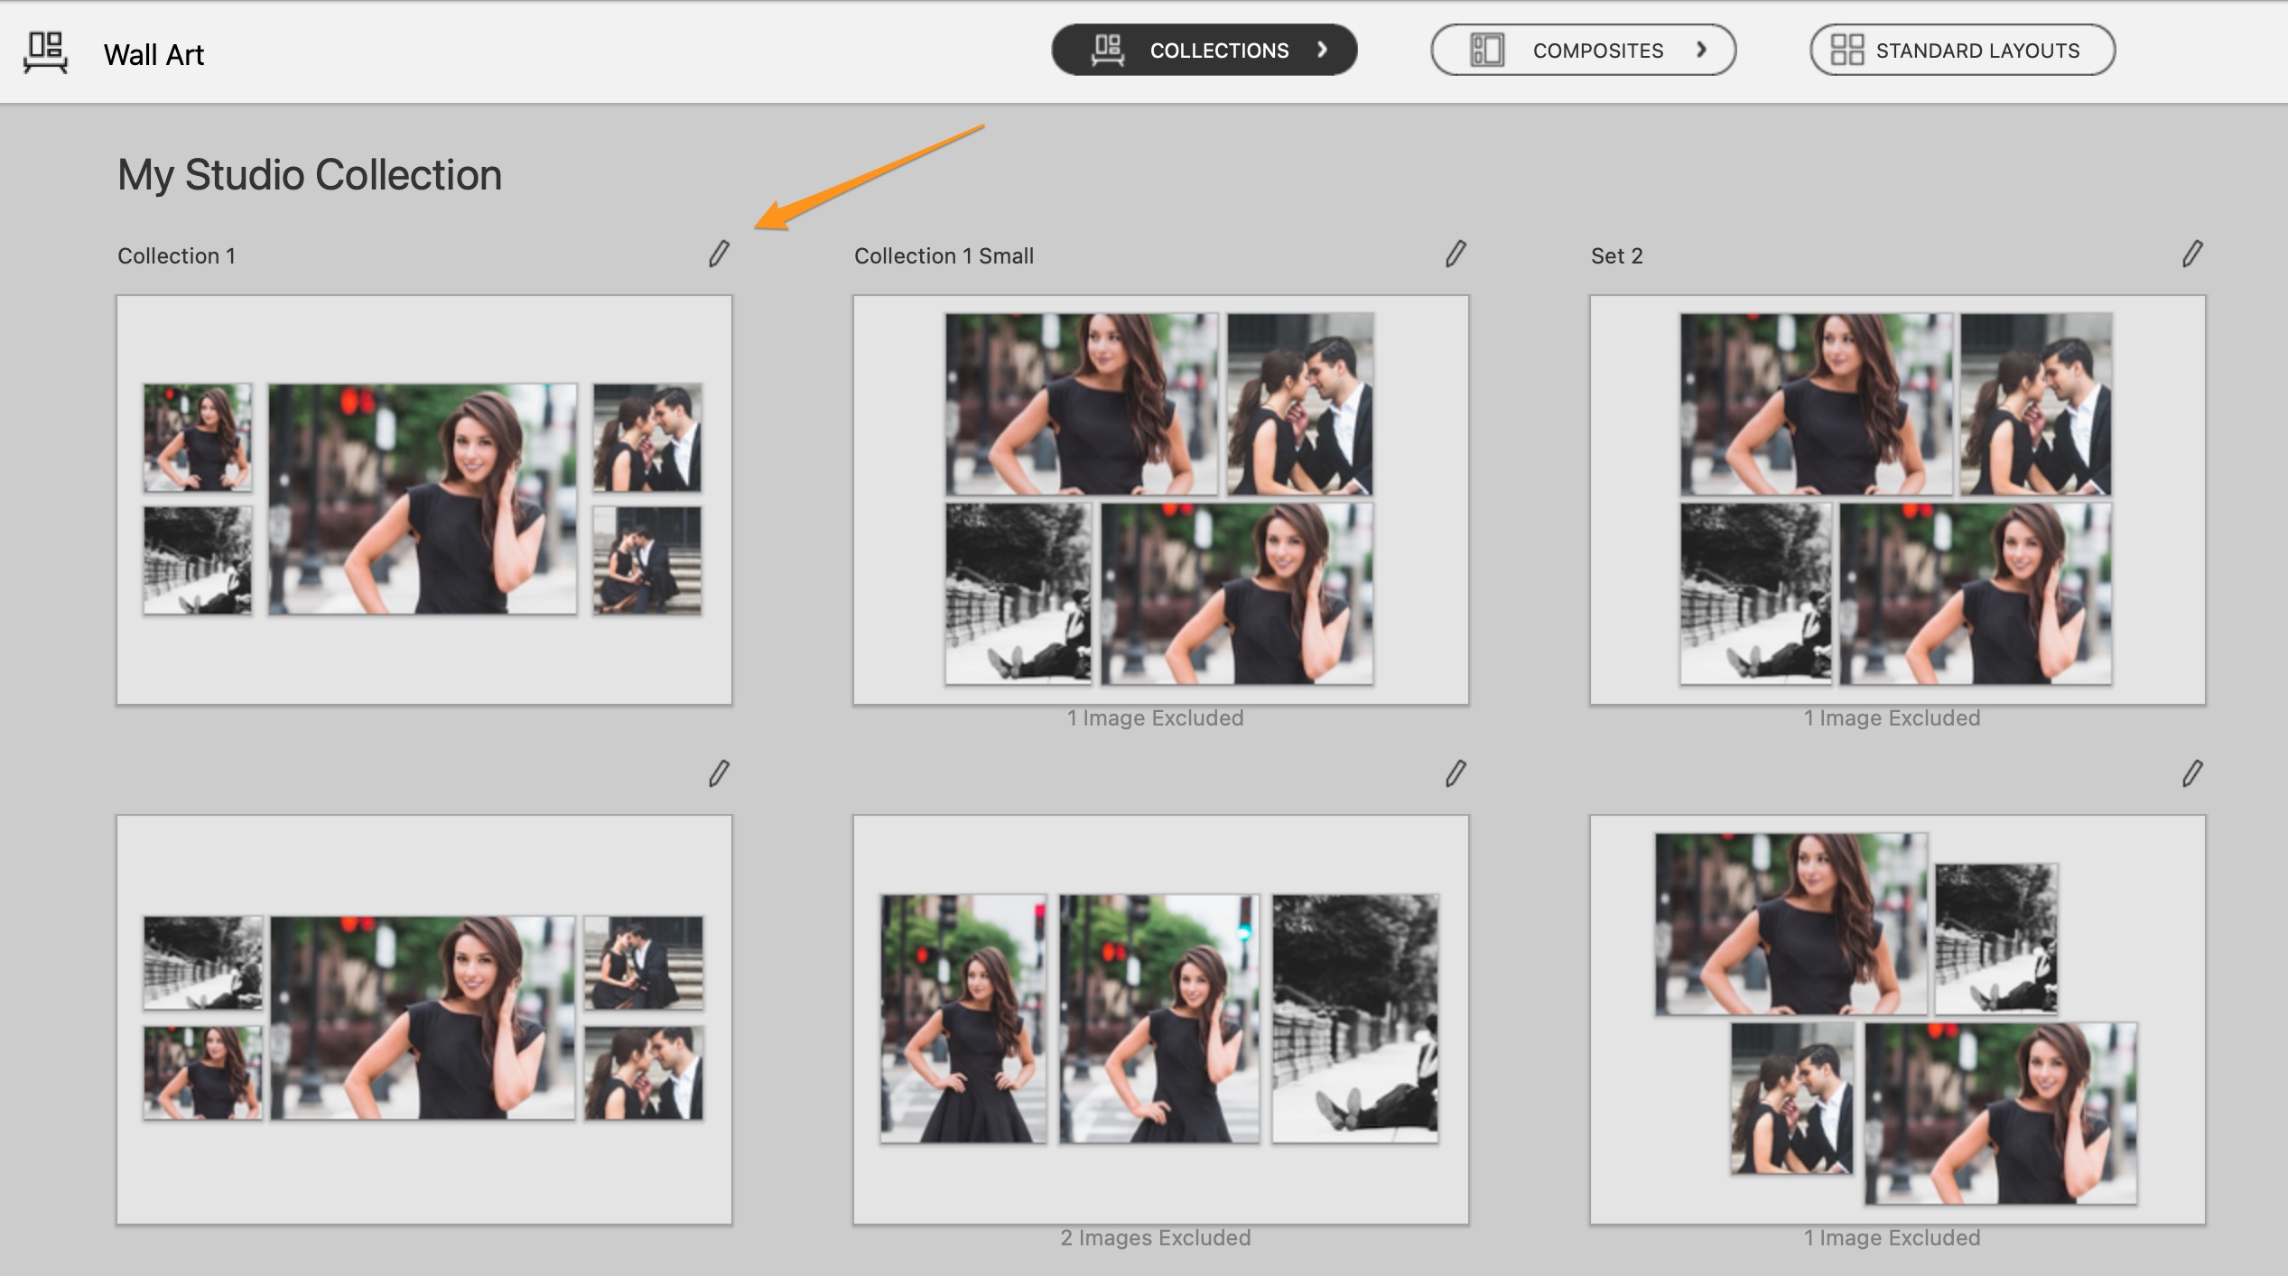Open Collection 1 Small wall art thumbnail
Viewport: 2288px width, 1276px height.
[1161, 500]
